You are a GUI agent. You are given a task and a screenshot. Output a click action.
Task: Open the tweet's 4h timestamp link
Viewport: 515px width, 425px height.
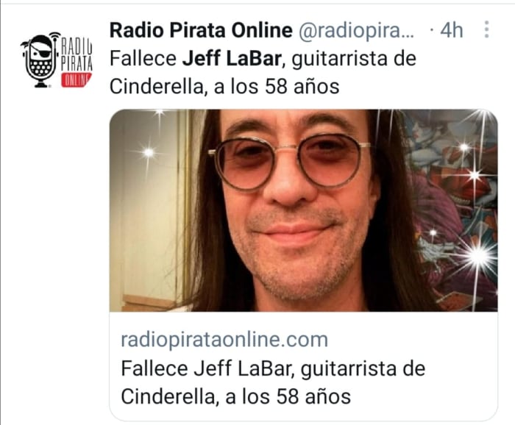click(x=451, y=31)
